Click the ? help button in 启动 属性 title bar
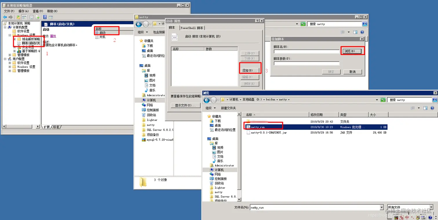Image resolution: width=438 pixels, height=220 pixels. [x=257, y=21]
